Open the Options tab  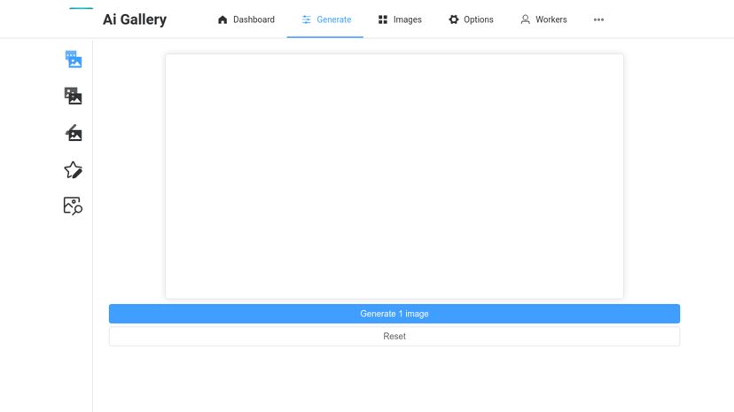[471, 19]
